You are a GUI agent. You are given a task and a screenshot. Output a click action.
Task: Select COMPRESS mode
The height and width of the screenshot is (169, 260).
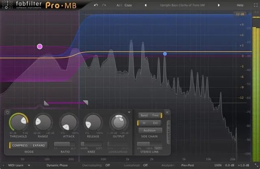point(20,145)
